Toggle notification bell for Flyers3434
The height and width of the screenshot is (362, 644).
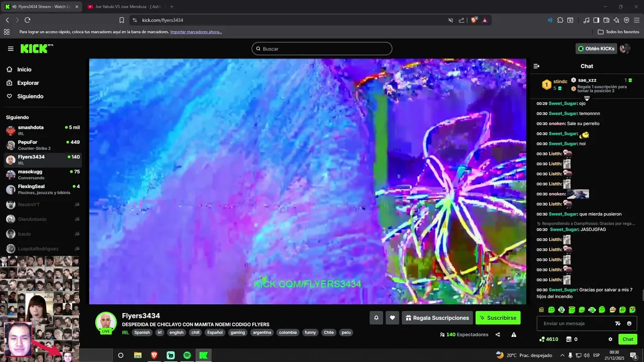376,318
